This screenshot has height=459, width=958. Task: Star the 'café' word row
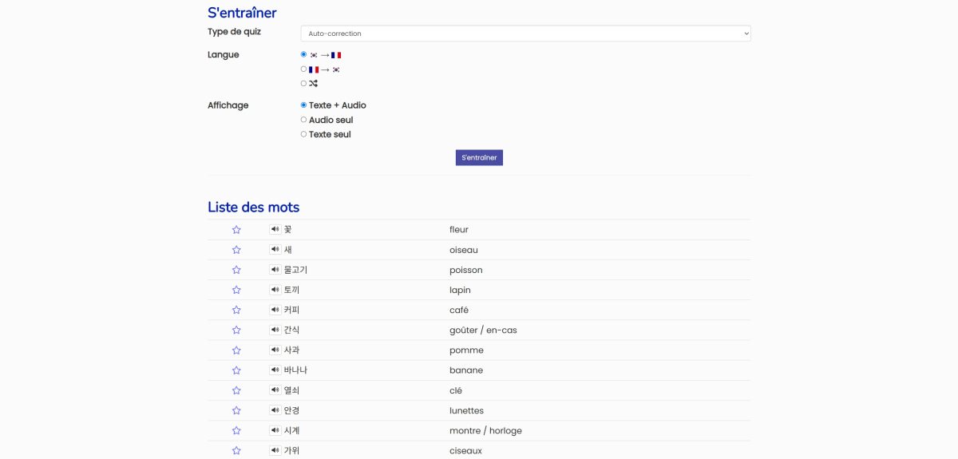click(236, 310)
